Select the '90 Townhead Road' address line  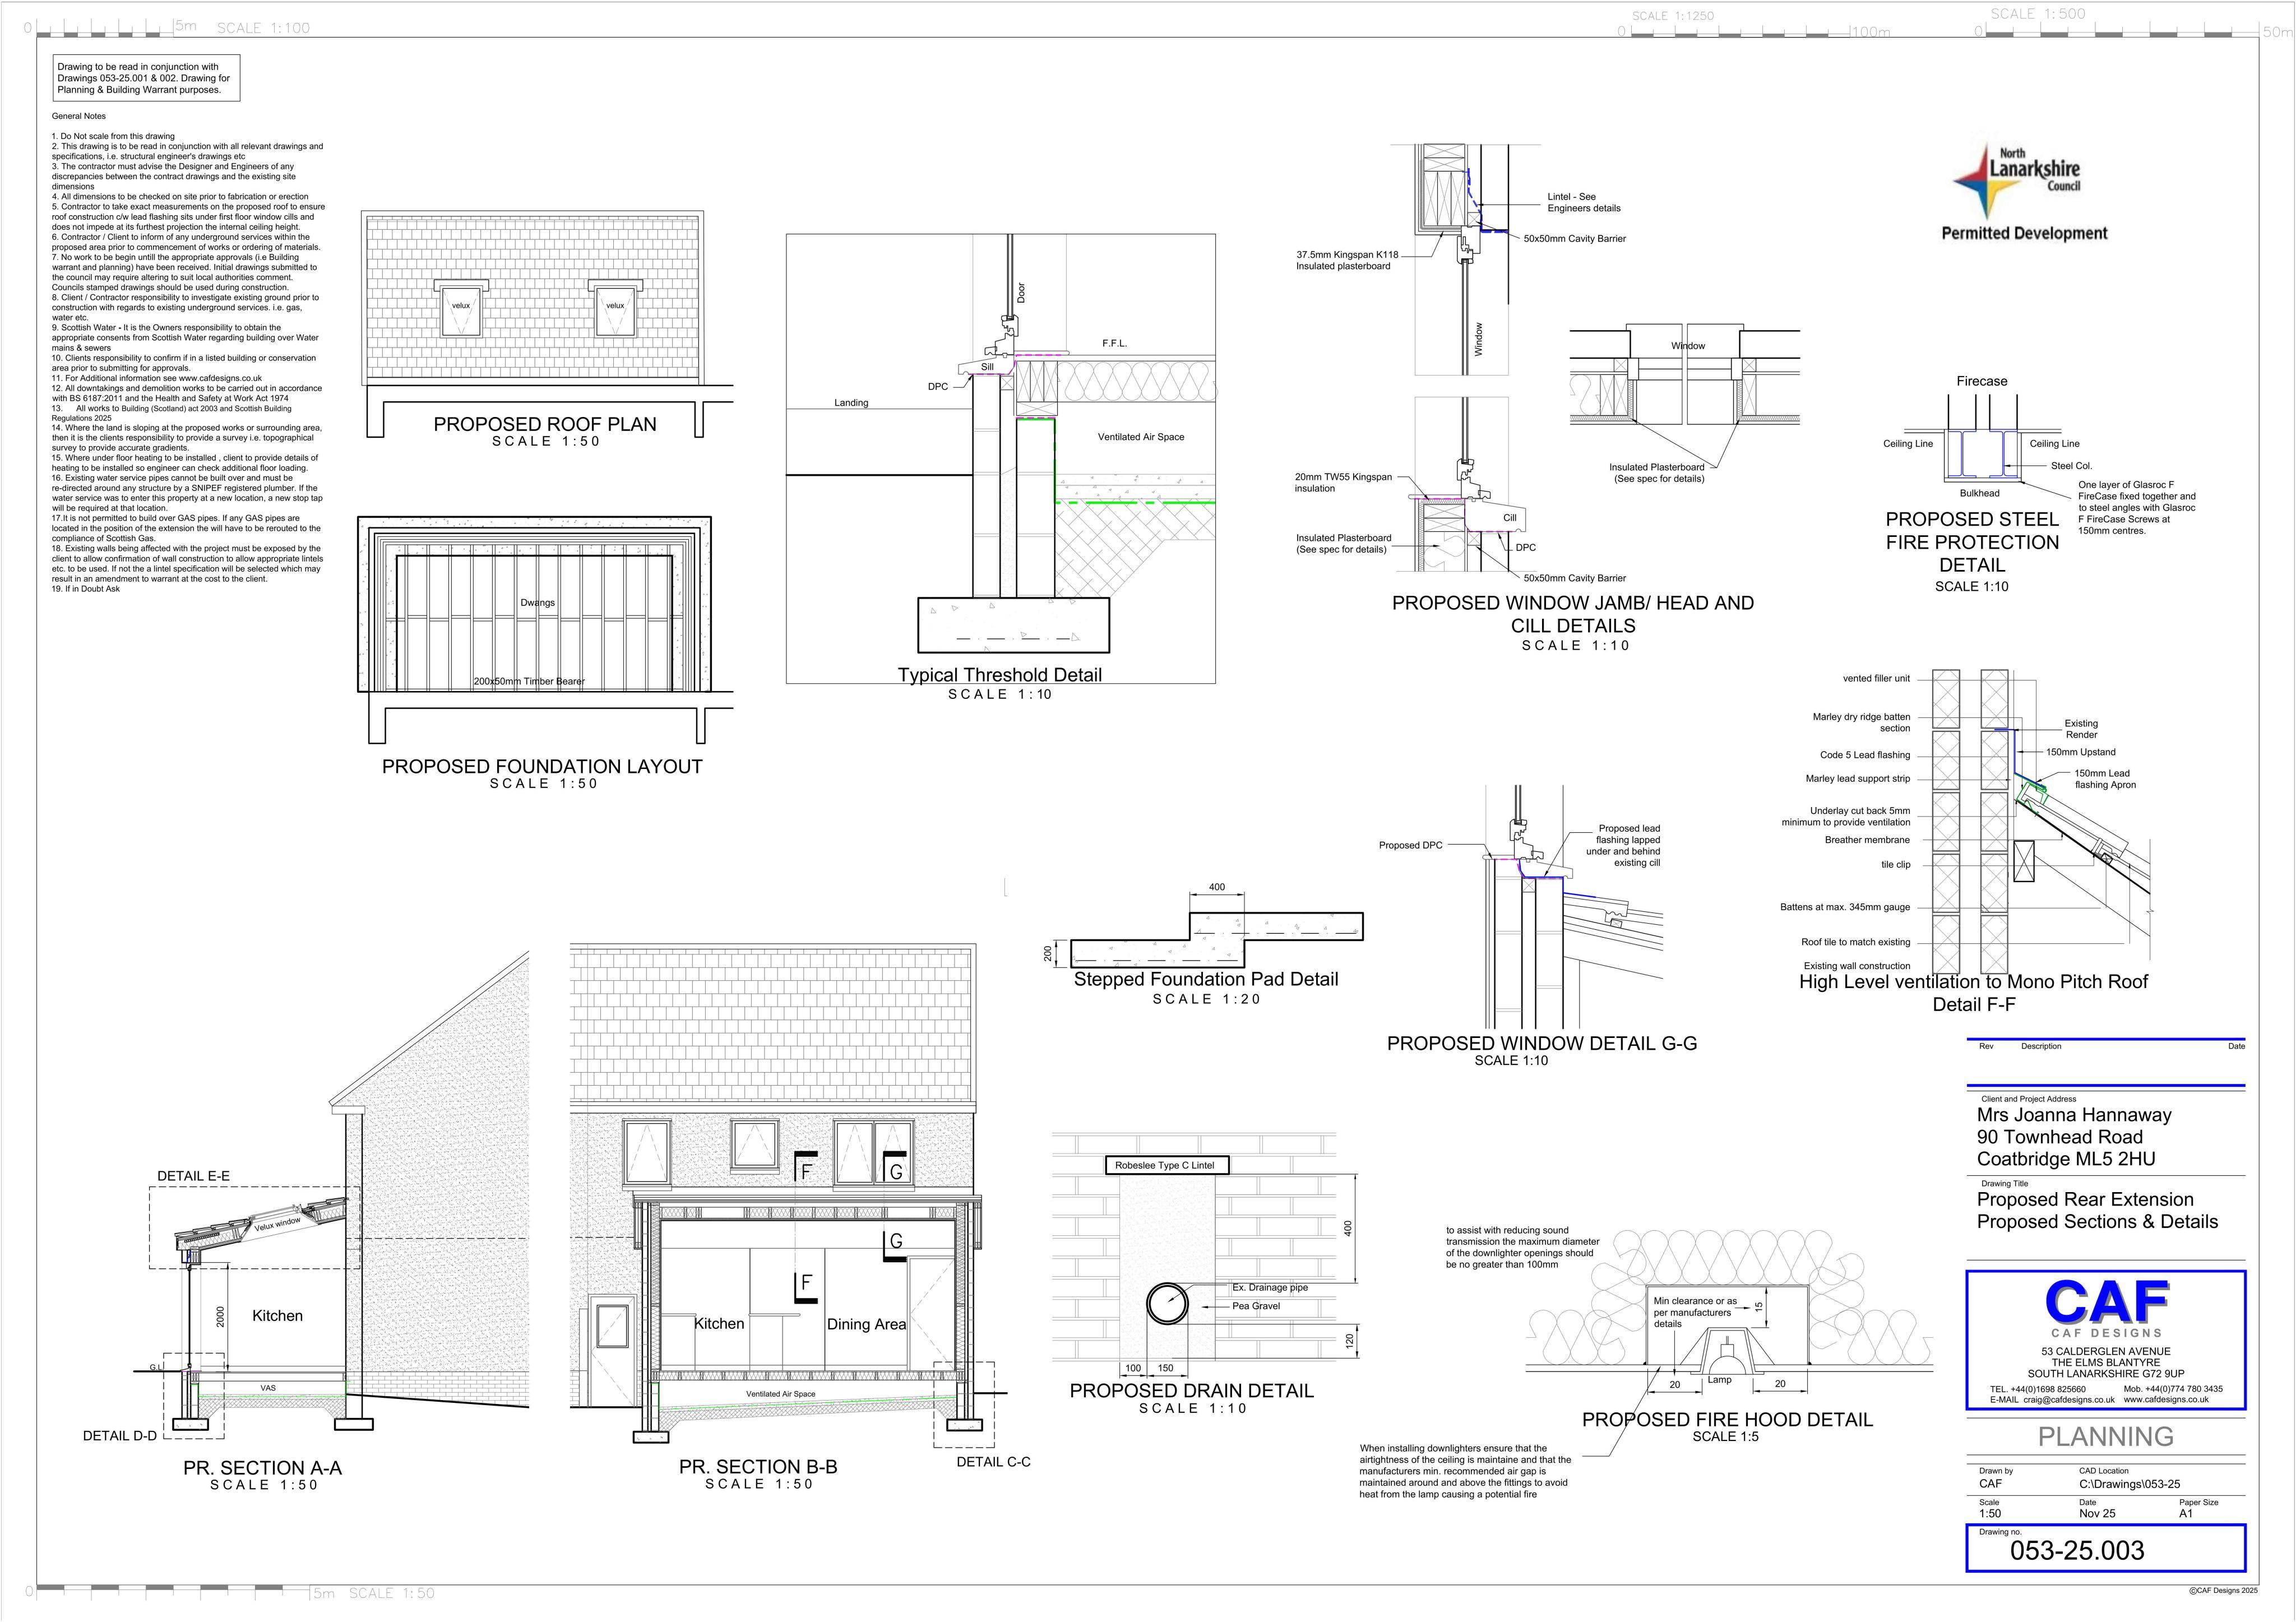[2060, 1137]
